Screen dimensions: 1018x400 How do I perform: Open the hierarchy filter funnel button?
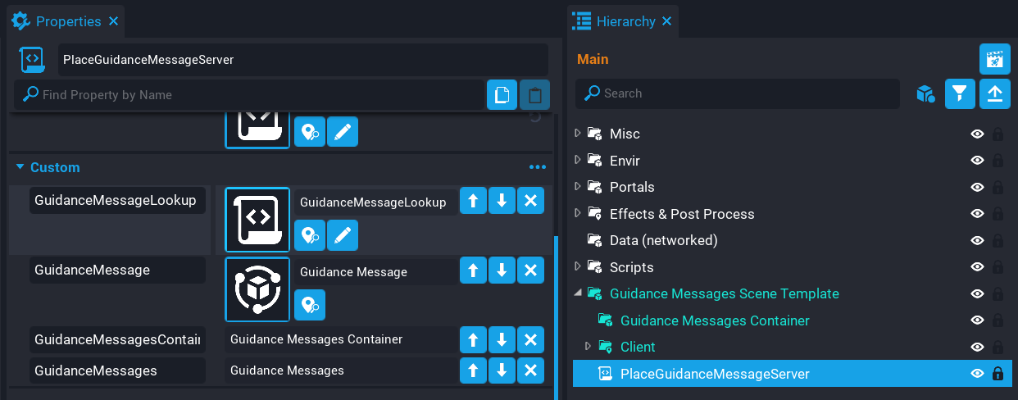tap(960, 94)
